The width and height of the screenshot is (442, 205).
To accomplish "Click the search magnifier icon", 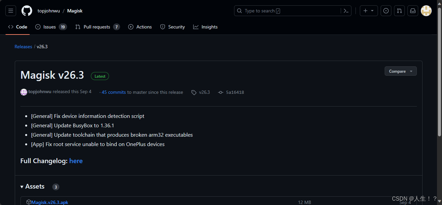I will pyautogui.click(x=239, y=11).
